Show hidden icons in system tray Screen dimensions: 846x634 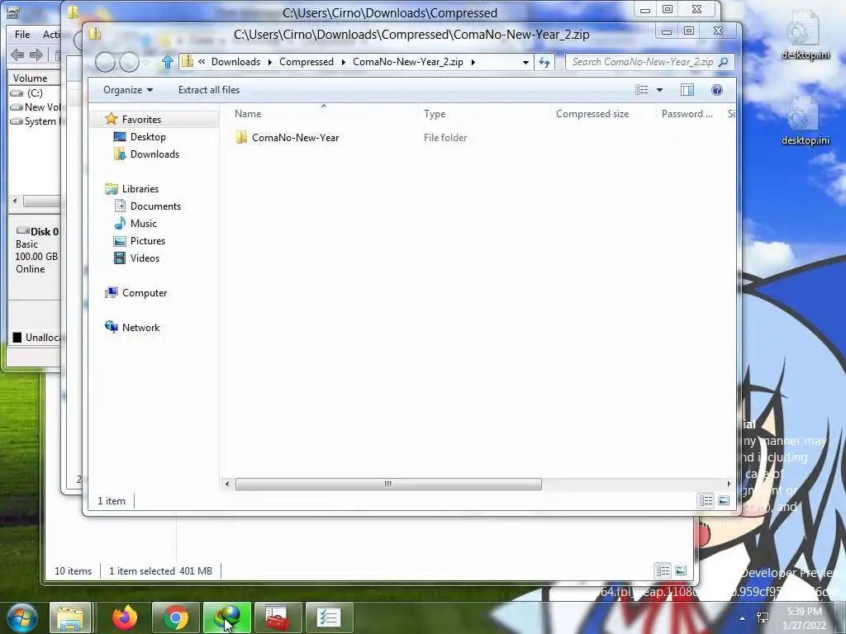click(x=743, y=618)
